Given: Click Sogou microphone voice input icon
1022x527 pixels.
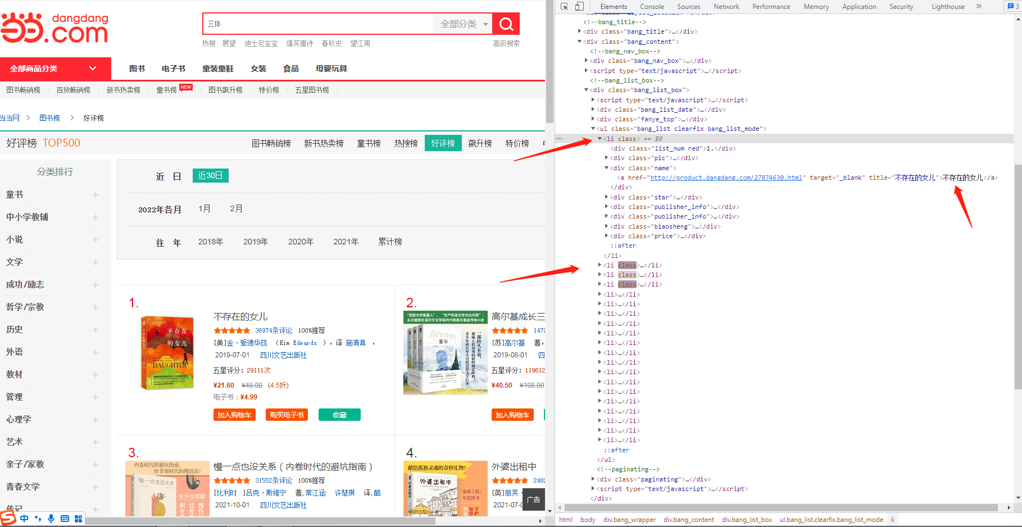Looking at the screenshot, I should point(51,519).
